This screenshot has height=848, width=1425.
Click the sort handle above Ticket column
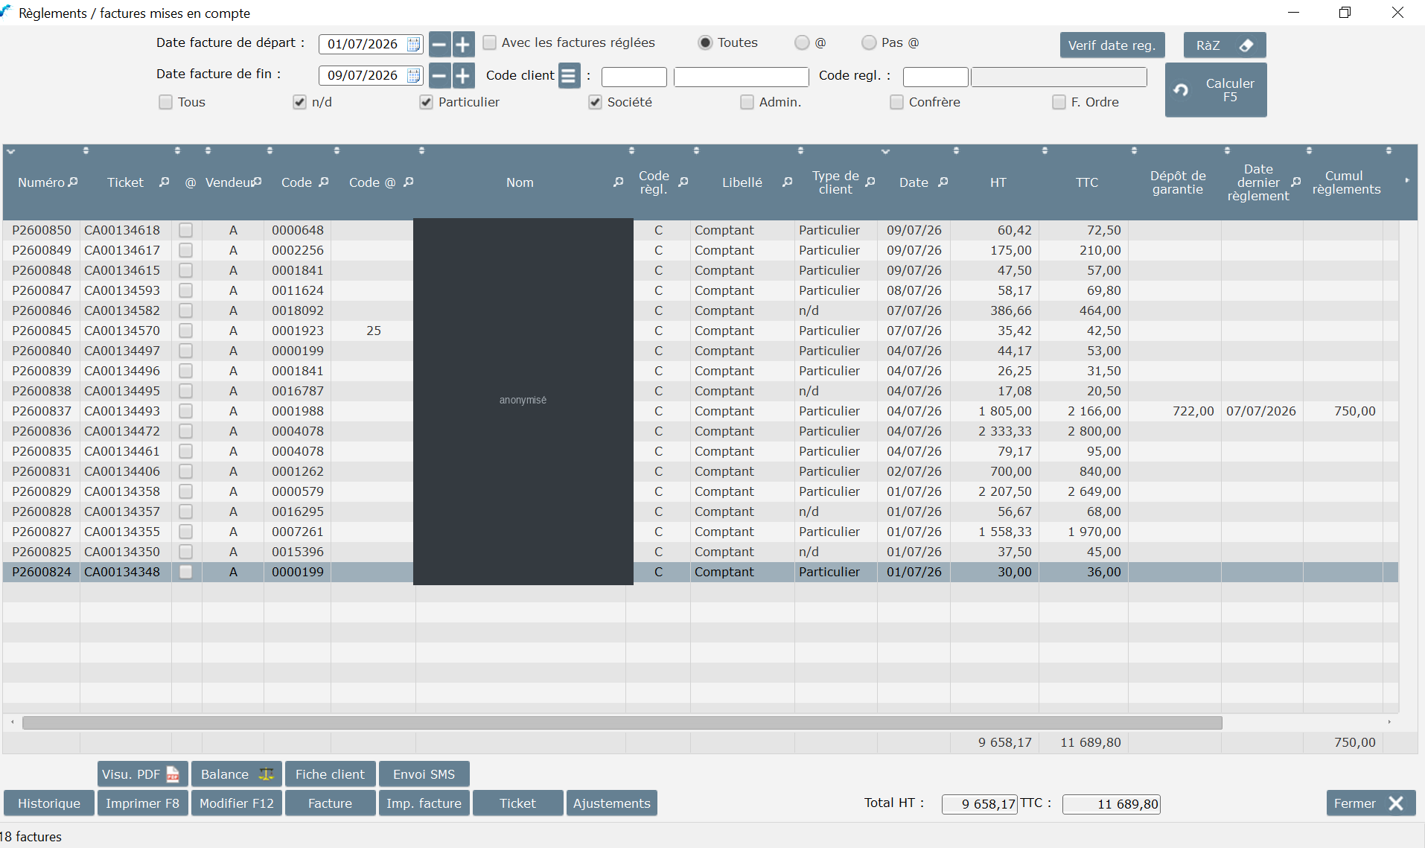coord(86,150)
